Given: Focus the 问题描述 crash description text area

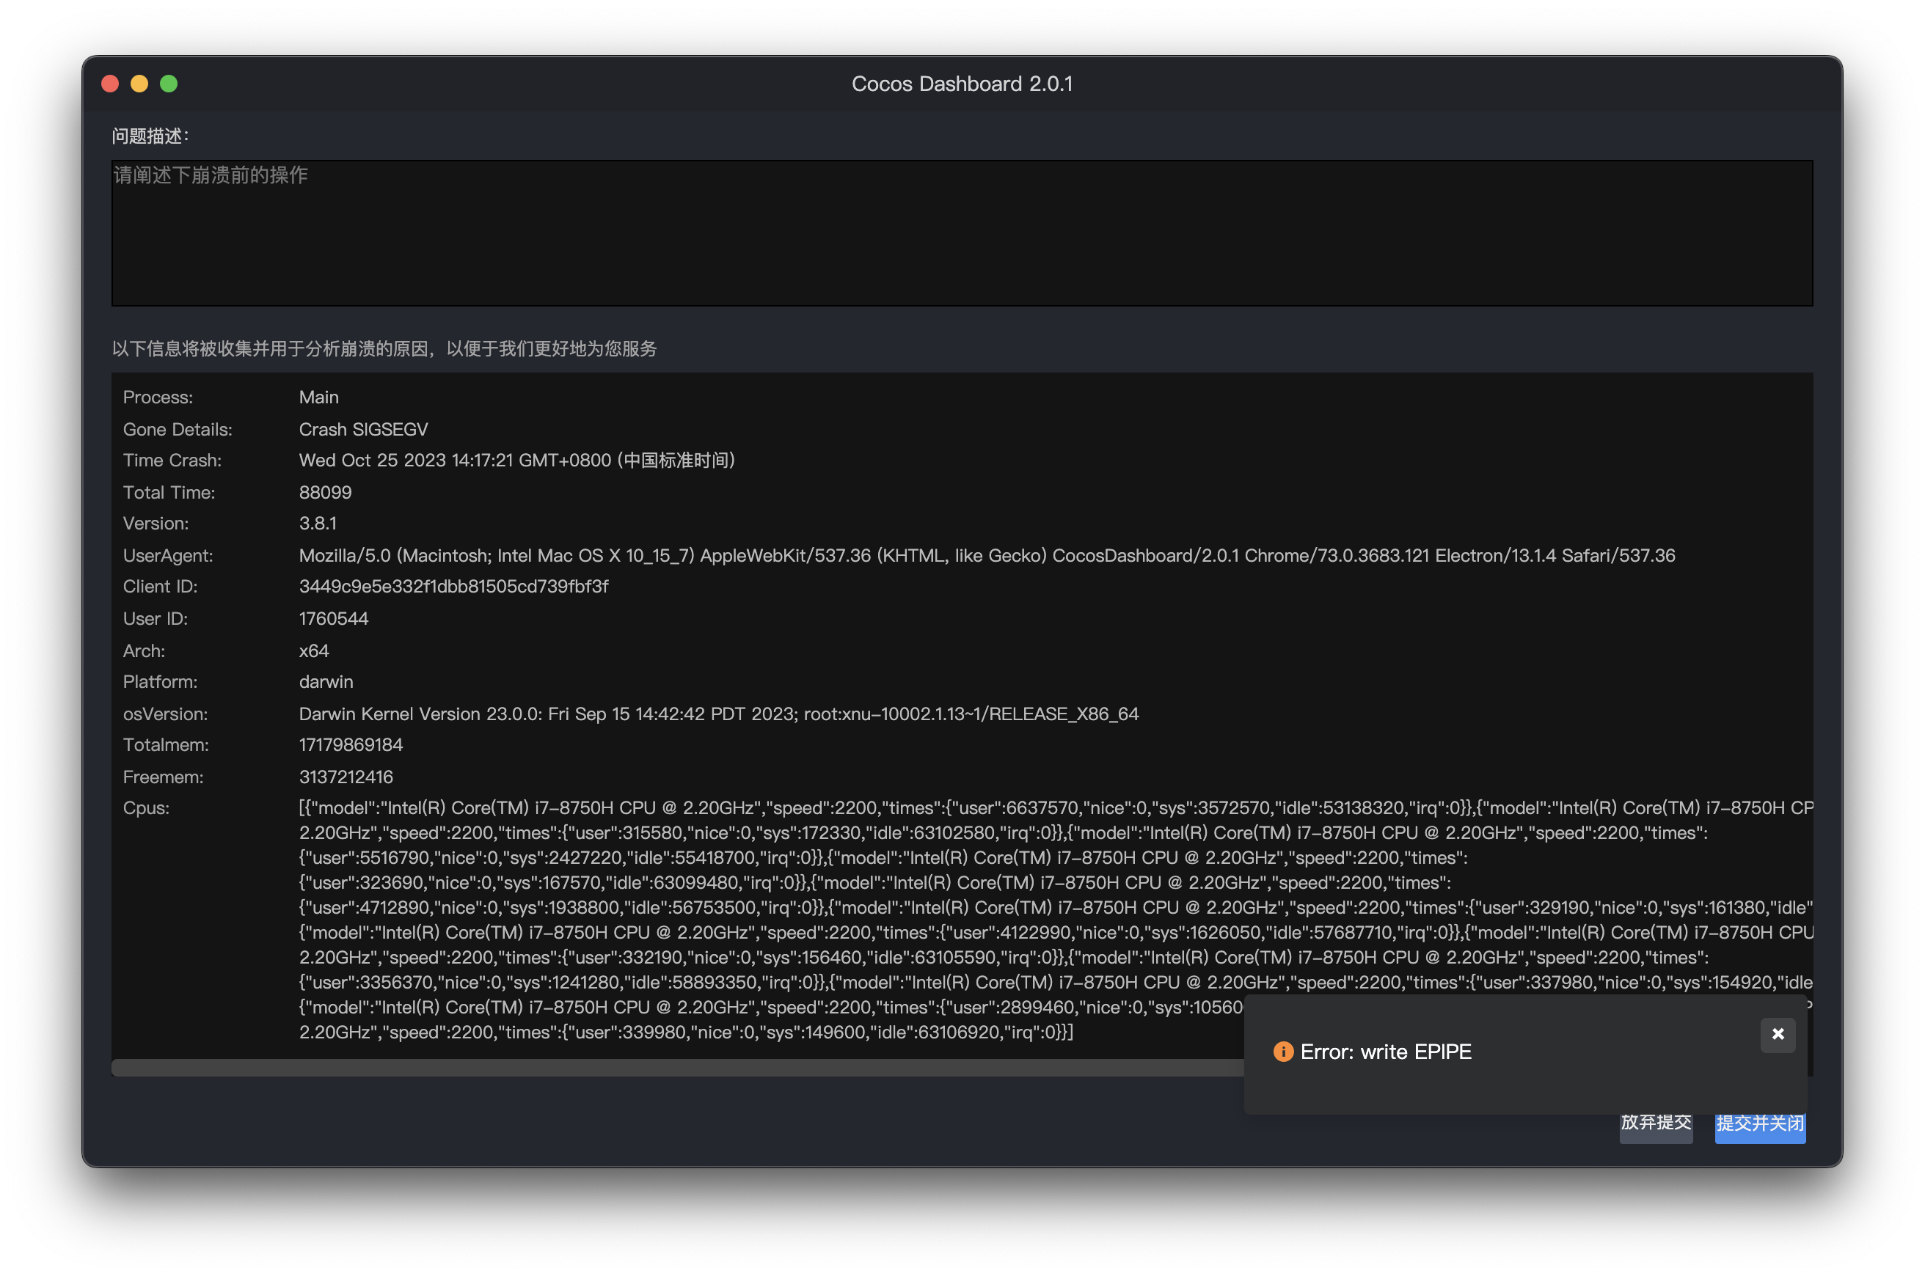Looking at the screenshot, I should [961, 232].
